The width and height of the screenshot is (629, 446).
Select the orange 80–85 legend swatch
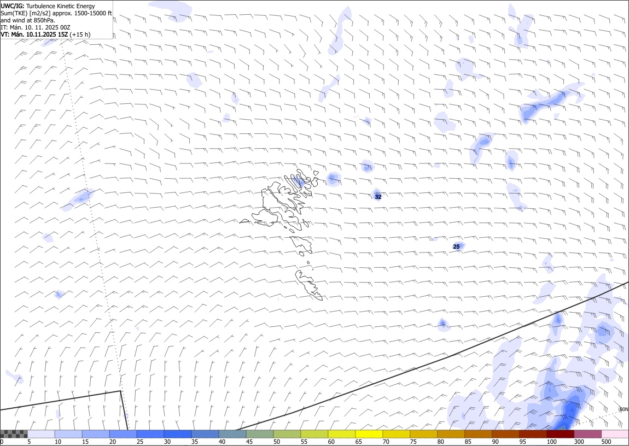click(451, 434)
